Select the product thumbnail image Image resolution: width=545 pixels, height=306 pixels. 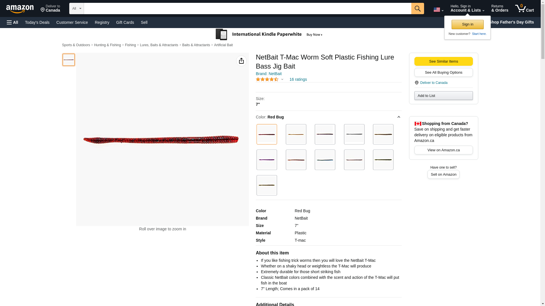point(68,60)
